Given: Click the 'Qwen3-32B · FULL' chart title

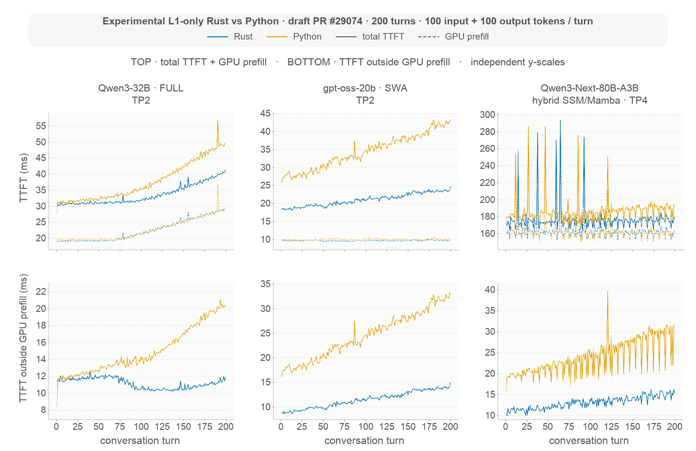Looking at the screenshot, I should coord(141,88).
